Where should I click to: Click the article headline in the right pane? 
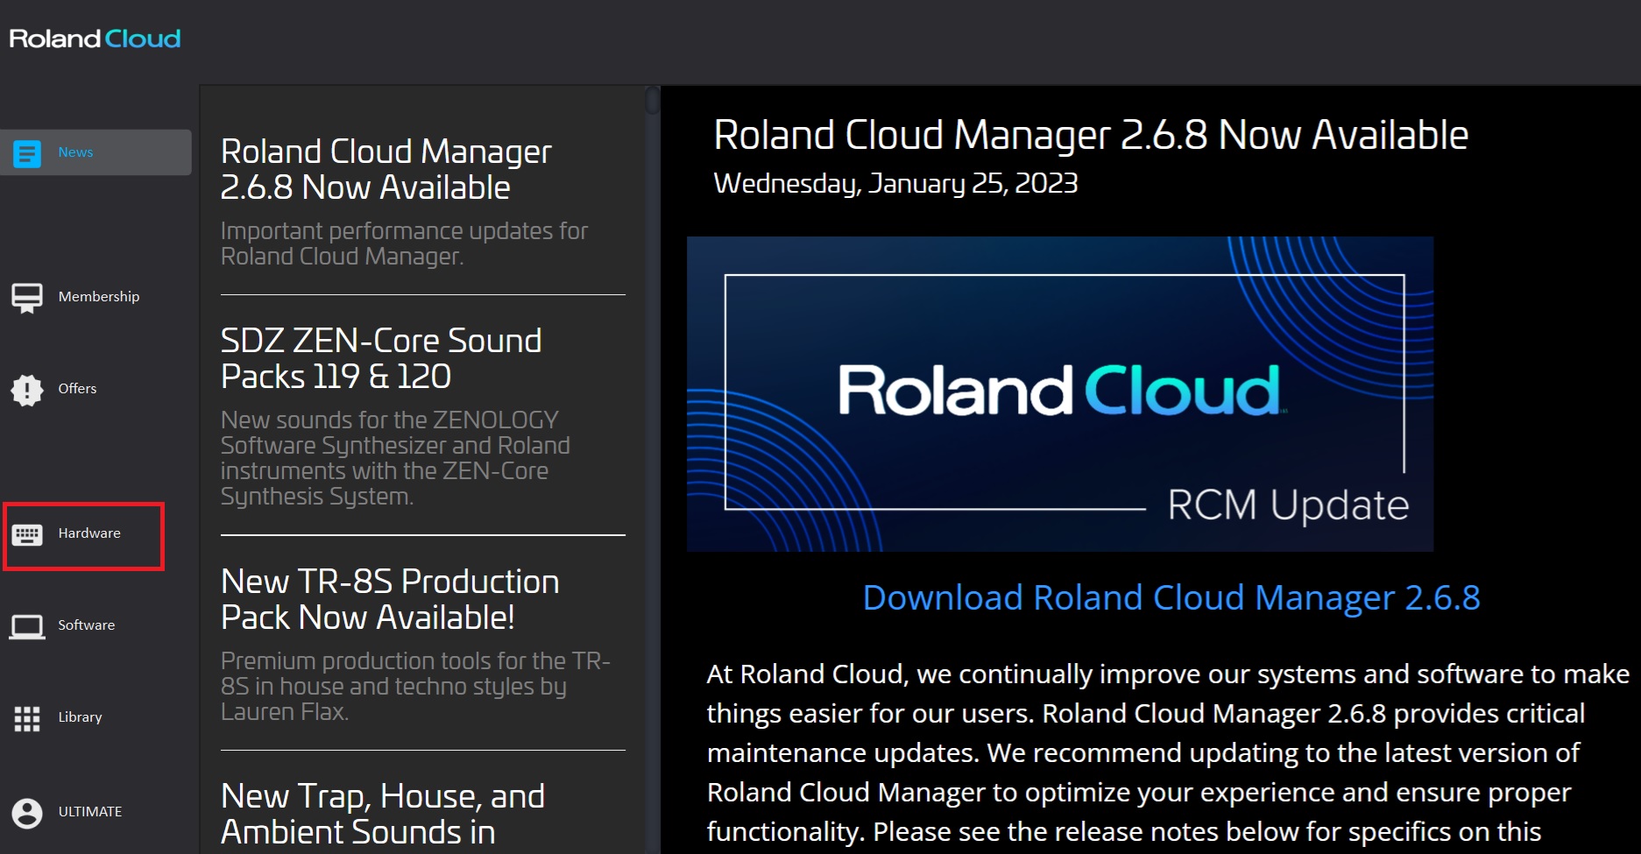click(x=1091, y=136)
